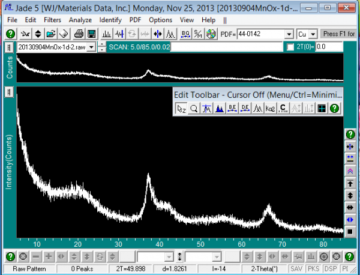The height and width of the screenshot is (275, 360).
Task: Click the PDF= 44-0142 input field
Action: coord(261,34)
